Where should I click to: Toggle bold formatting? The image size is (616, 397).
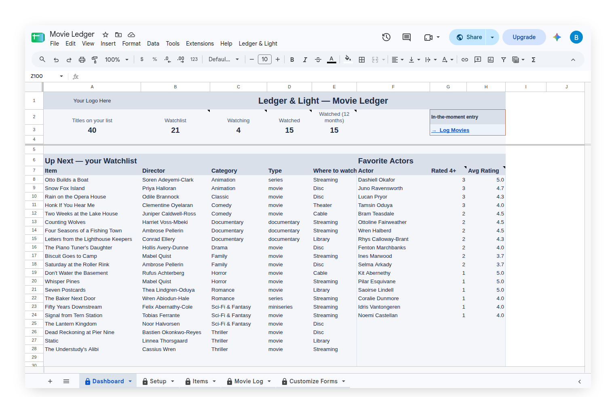click(292, 60)
